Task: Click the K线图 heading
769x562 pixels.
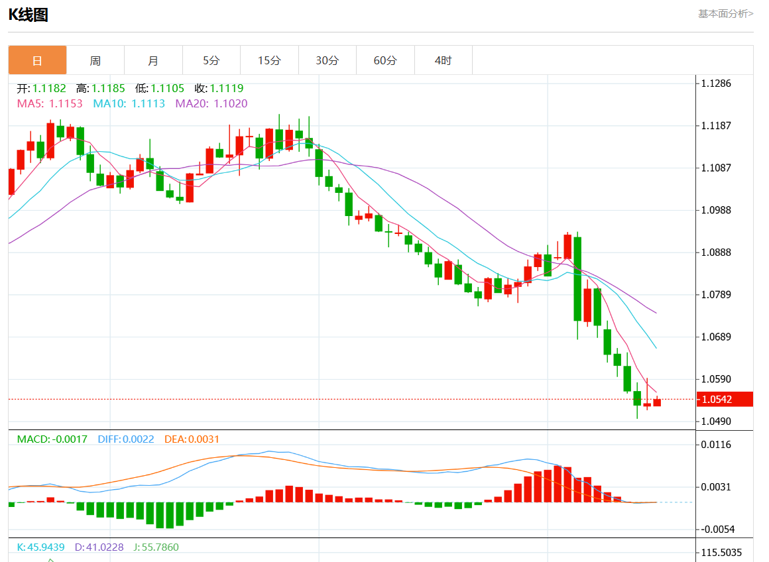Action: (29, 15)
